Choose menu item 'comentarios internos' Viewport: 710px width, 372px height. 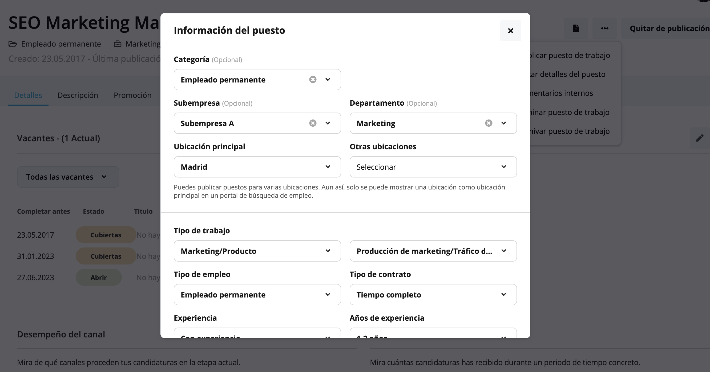(562, 93)
